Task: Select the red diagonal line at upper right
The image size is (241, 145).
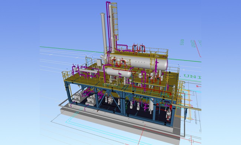Action: 198,49
